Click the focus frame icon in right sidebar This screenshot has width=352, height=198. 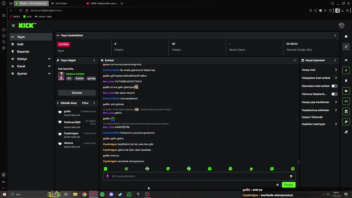pos(346,60)
